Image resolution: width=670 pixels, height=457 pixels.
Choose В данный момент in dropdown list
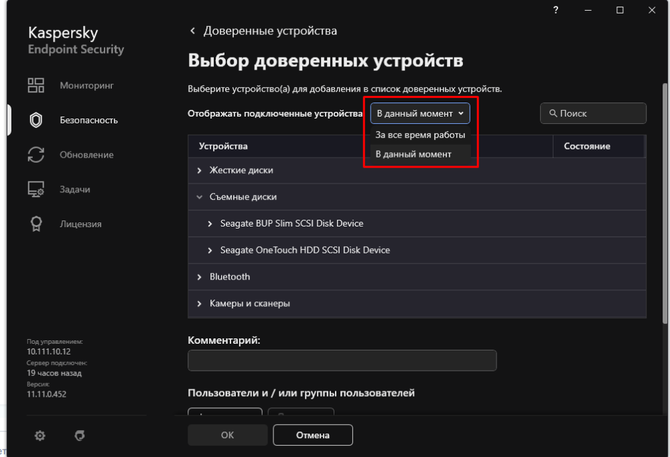pos(413,154)
